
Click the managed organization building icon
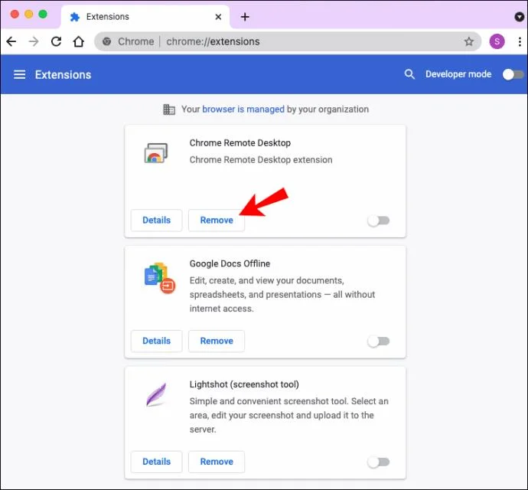169,109
